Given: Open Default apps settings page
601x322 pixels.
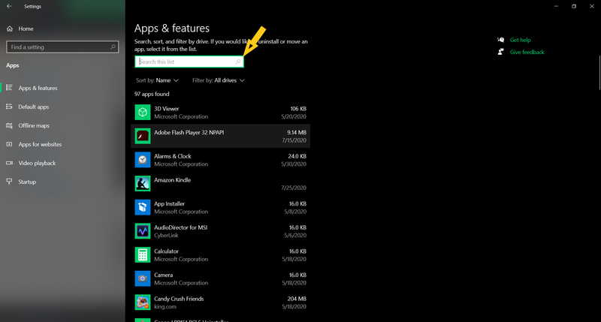Looking at the screenshot, I should [33, 107].
